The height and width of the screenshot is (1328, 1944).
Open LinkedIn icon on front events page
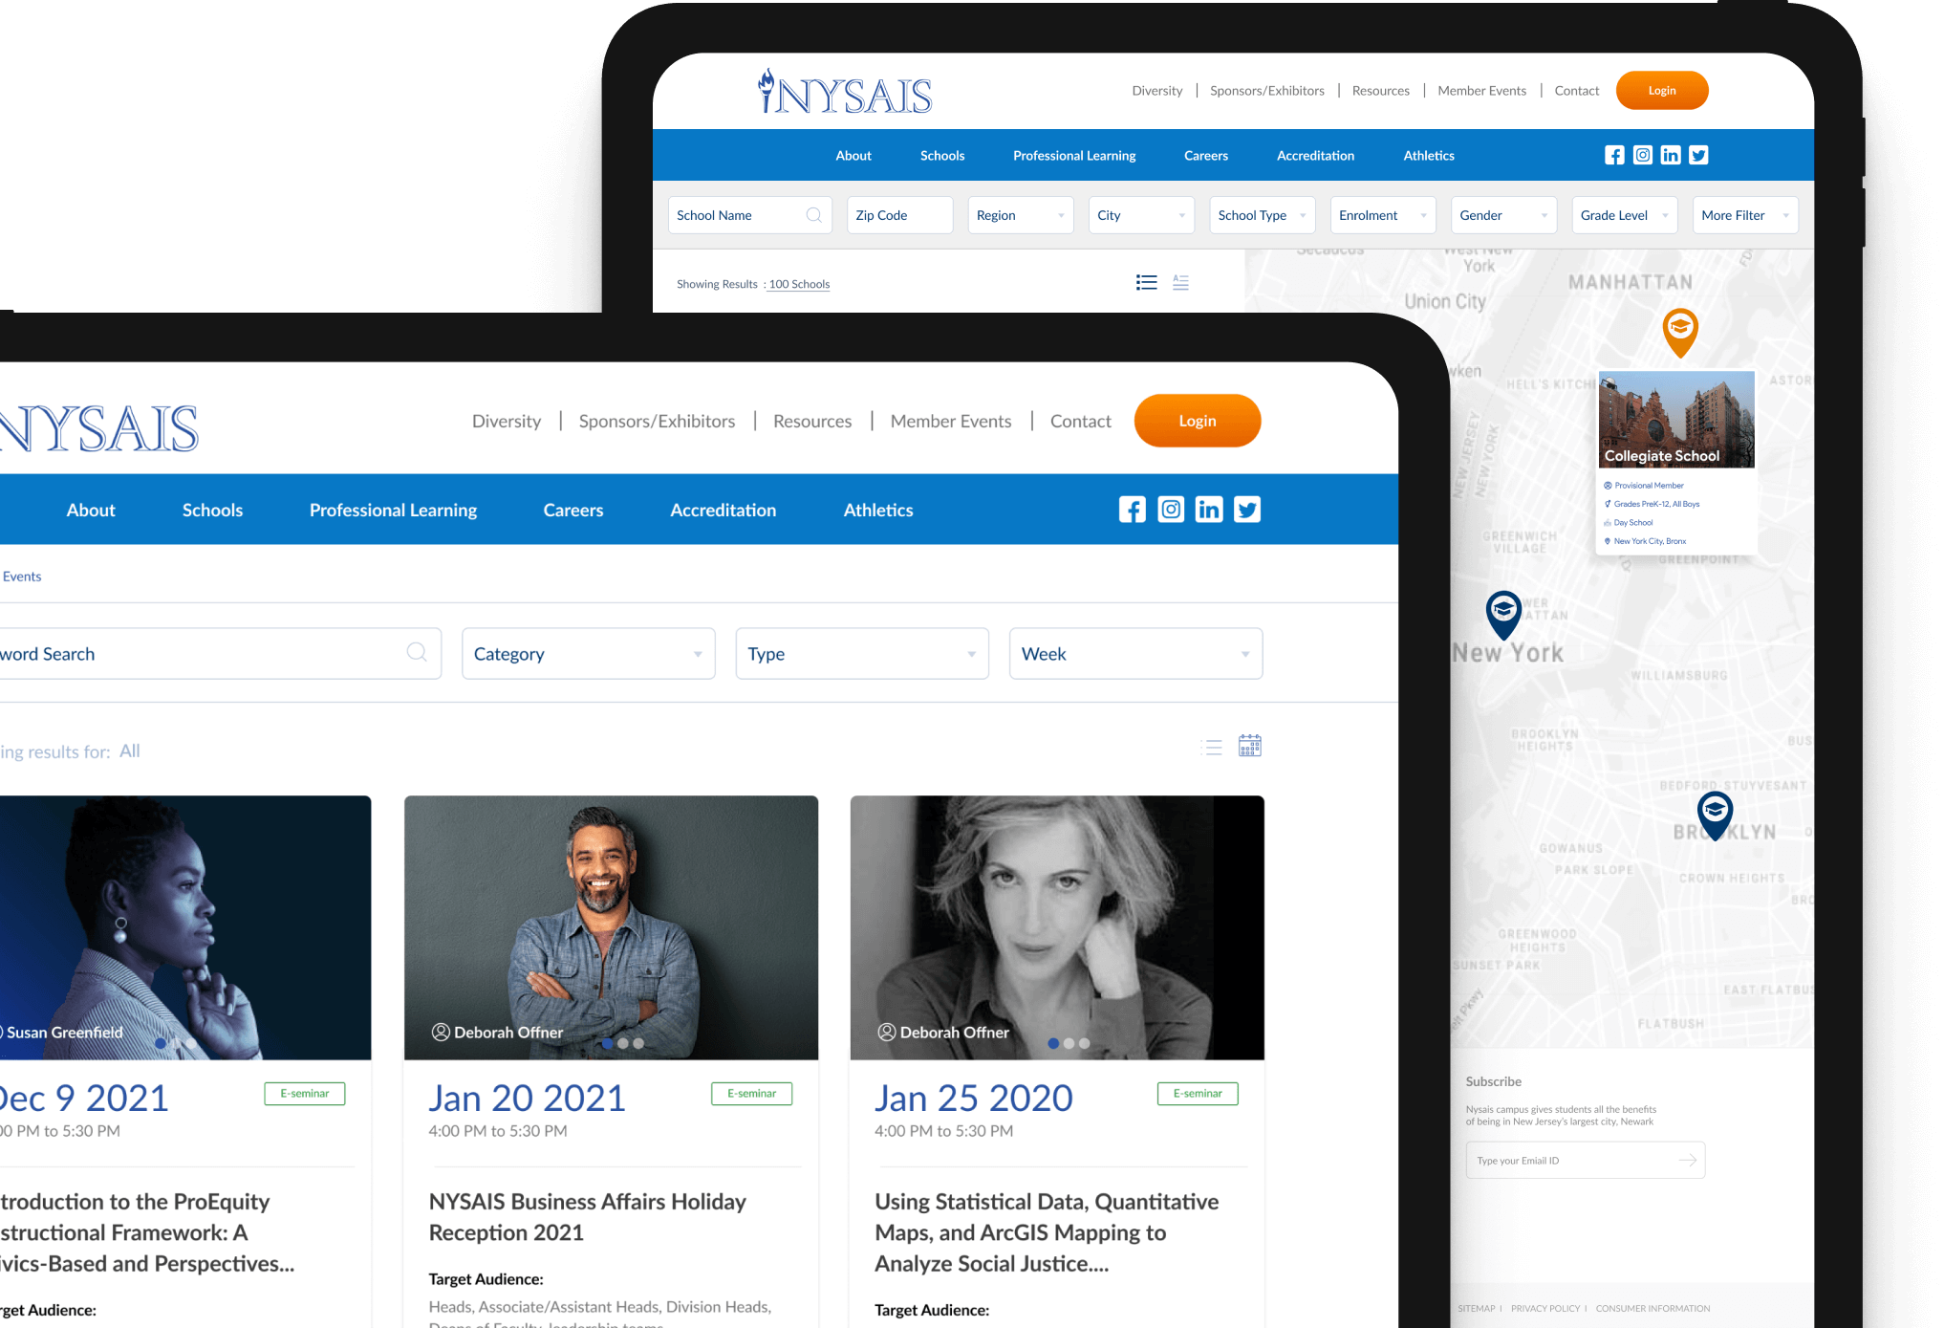[1209, 510]
